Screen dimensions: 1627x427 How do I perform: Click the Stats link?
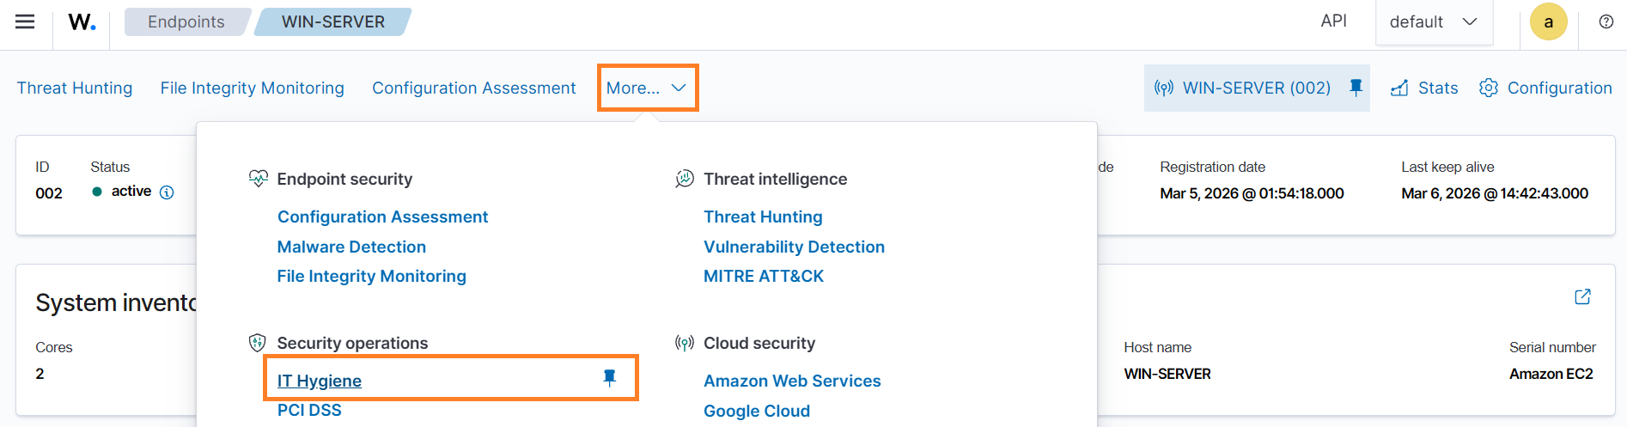point(1438,88)
